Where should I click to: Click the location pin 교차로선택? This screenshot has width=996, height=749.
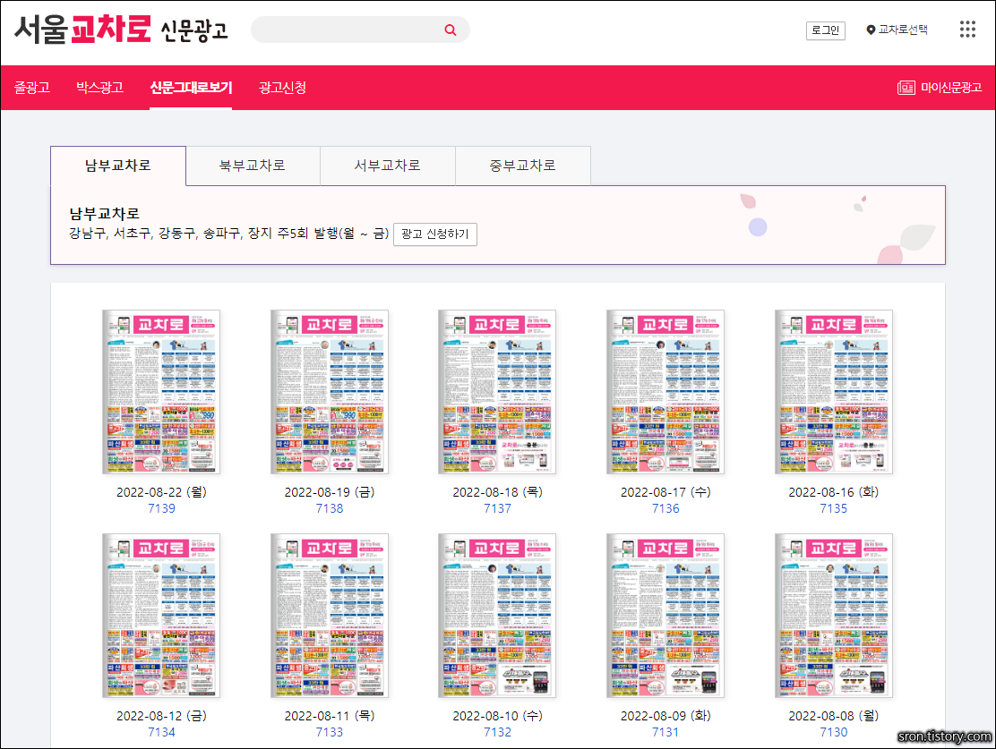click(897, 30)
